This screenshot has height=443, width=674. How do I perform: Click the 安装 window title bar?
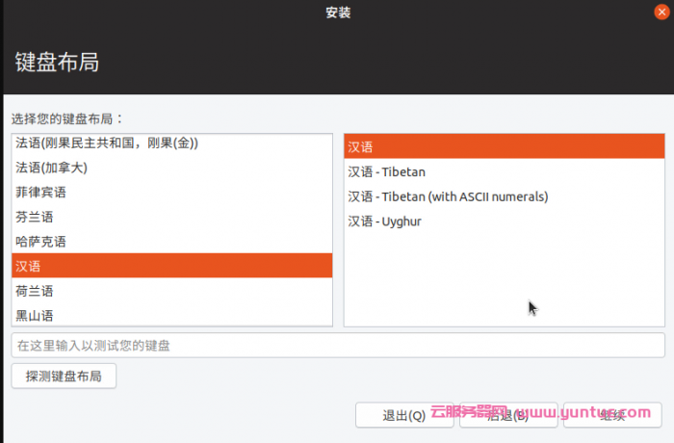coord(338,13)
